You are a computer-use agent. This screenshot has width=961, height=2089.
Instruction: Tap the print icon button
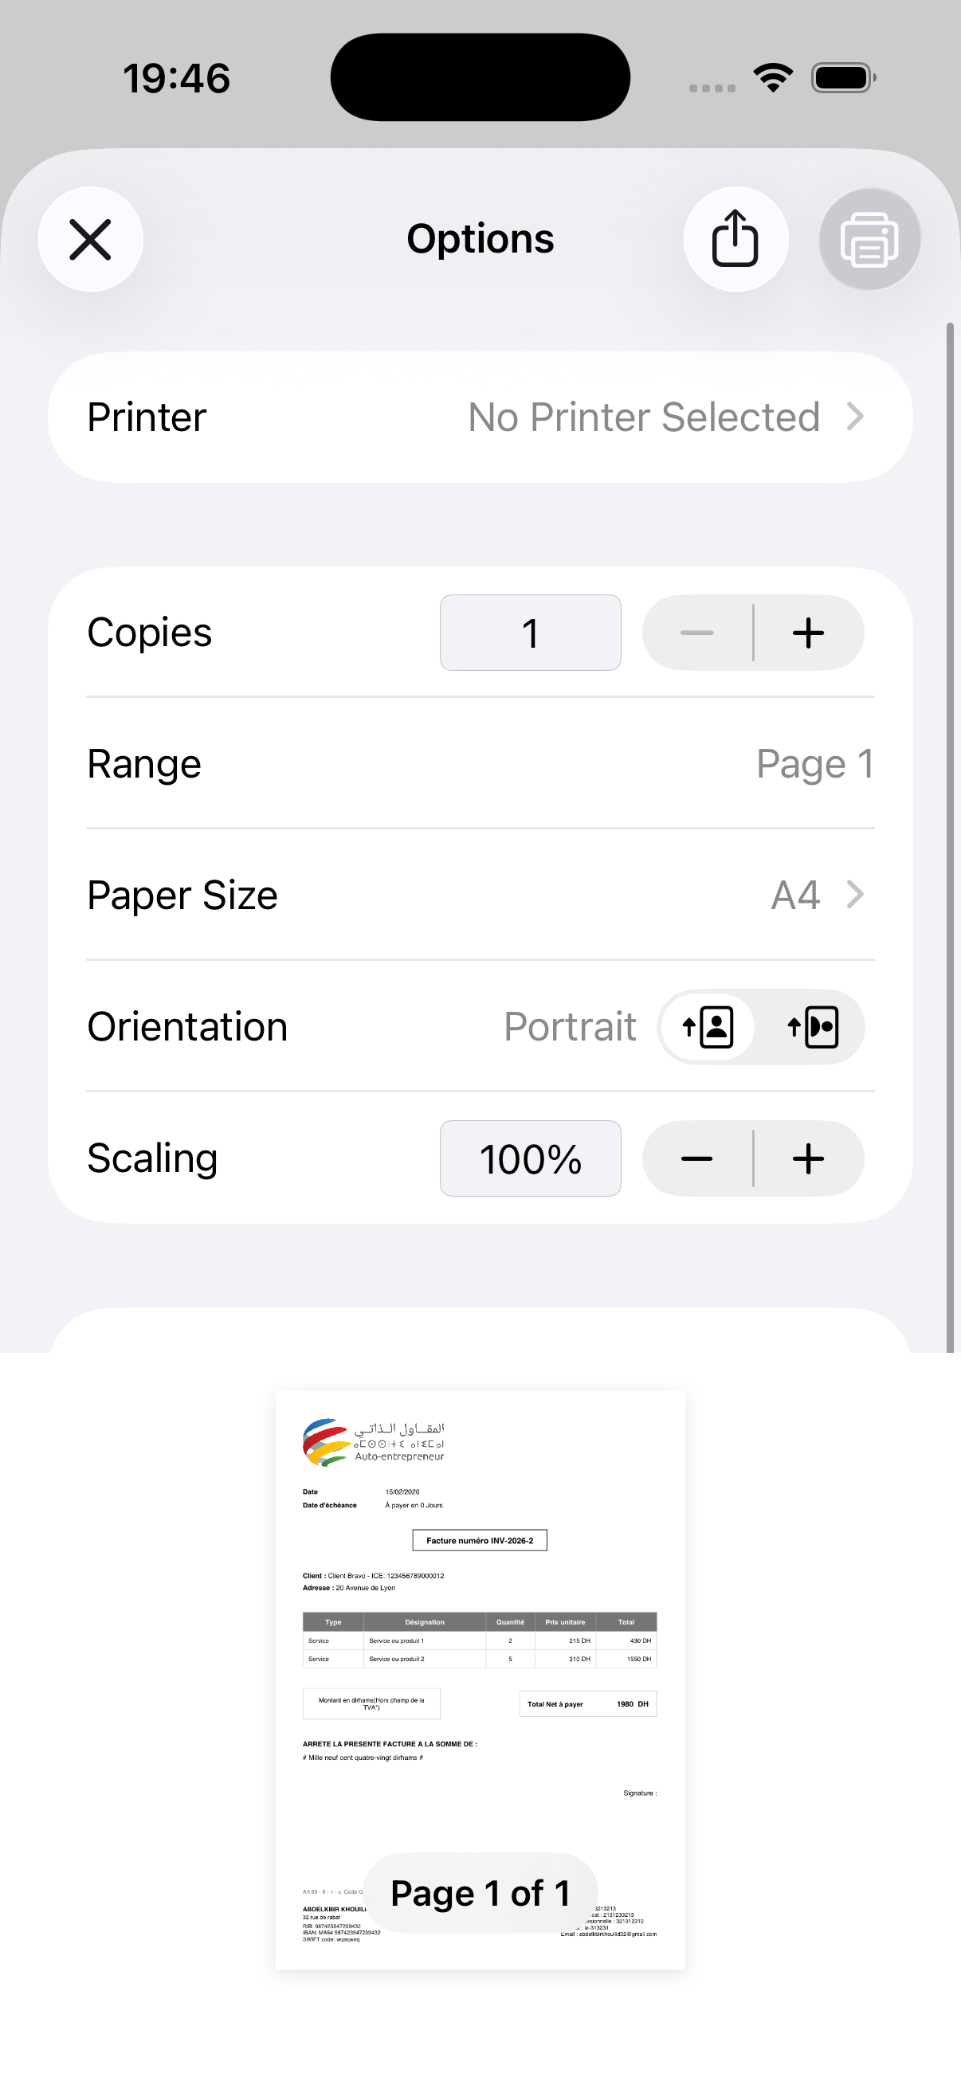pos(869,239)
